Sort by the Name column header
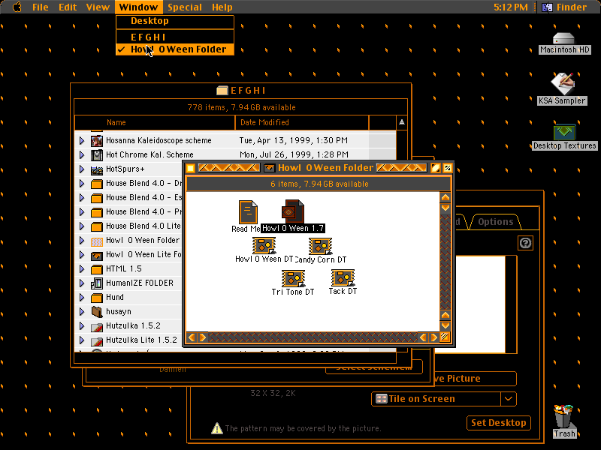601x450 pixels. point(155,122)
